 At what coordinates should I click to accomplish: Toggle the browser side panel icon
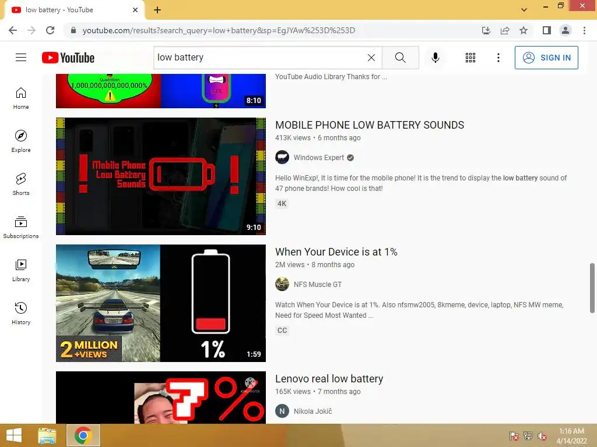[547, 30]
